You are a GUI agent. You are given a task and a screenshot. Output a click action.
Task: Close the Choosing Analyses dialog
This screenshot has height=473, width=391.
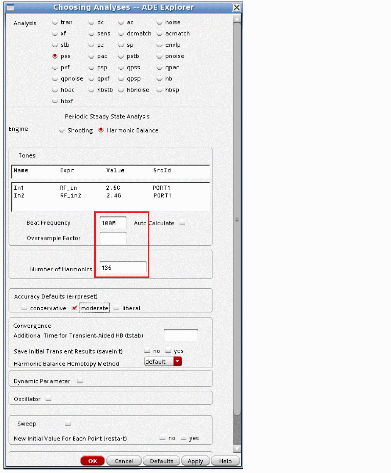click(237, 7)
